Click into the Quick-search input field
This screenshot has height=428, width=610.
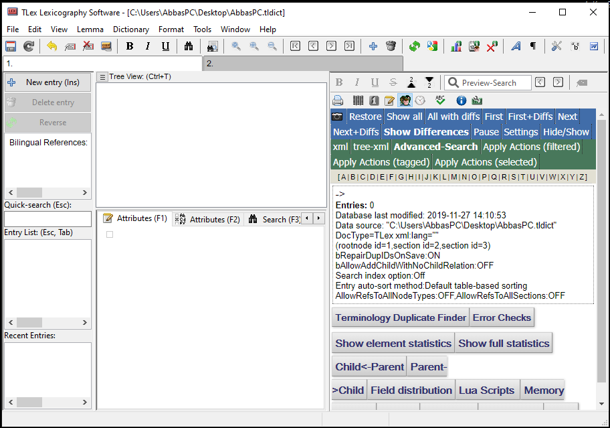point(48,219)
